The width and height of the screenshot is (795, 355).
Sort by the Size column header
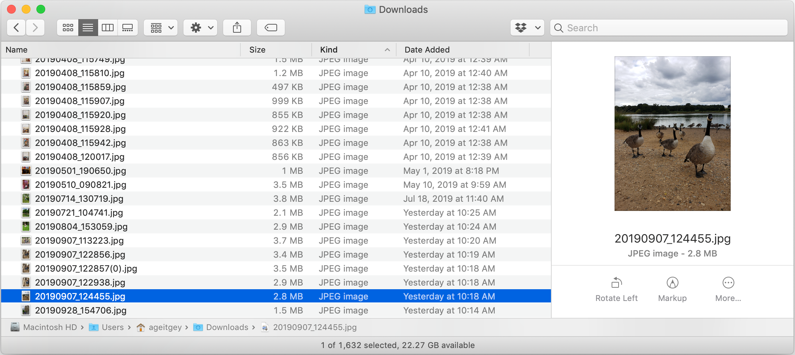click(x=276, y=50)
